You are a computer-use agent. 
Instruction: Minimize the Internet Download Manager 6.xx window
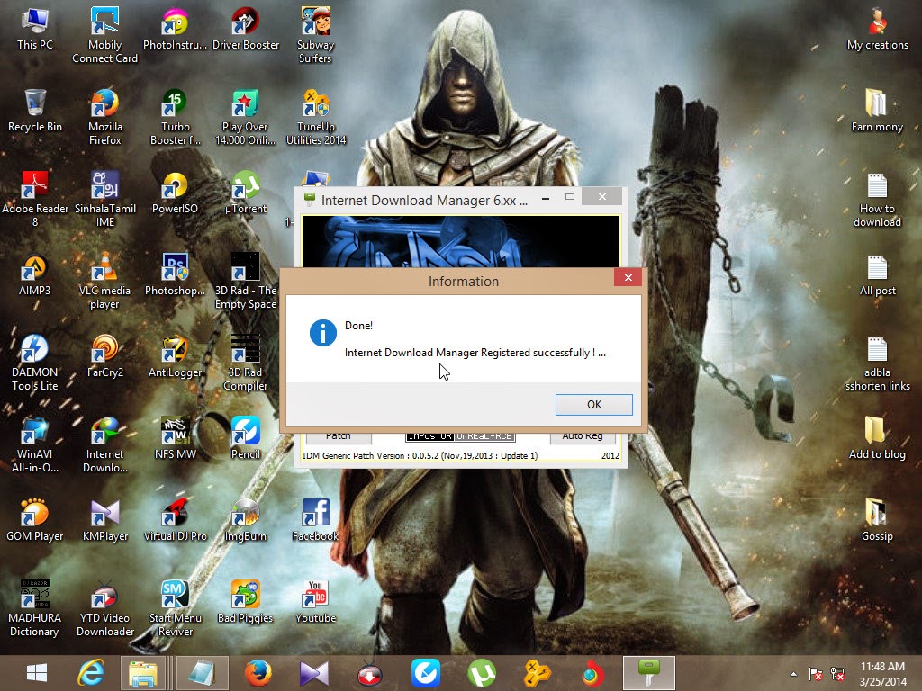coord(546,199)
